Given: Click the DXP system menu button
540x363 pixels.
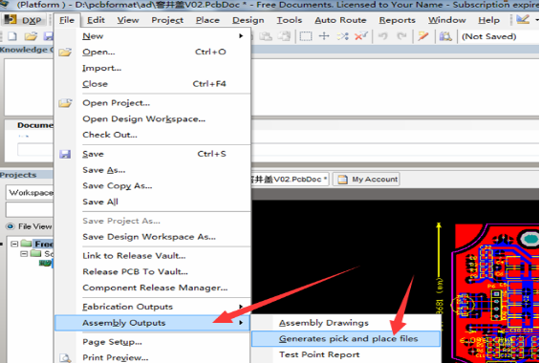Looking at the screenshot, I should 24,20.
